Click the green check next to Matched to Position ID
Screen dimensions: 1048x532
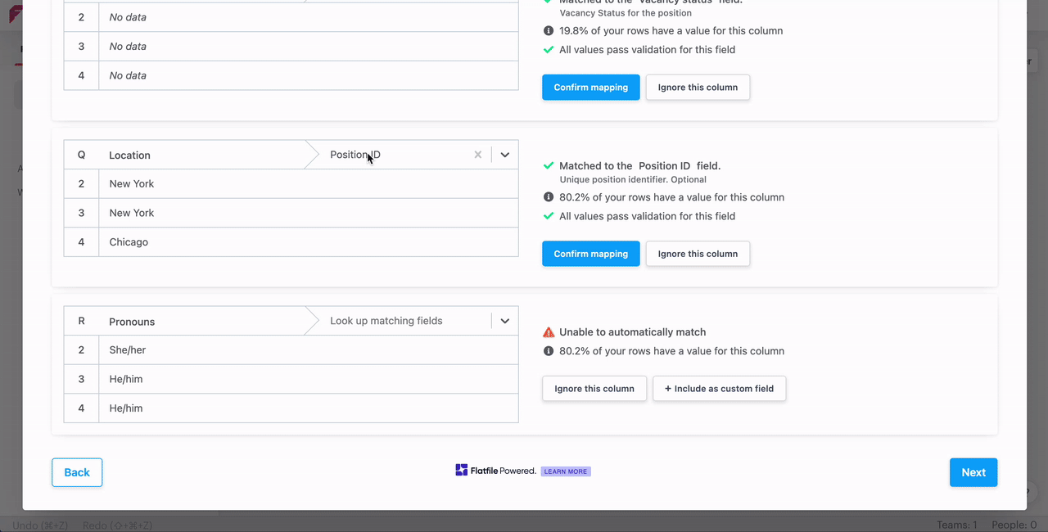(549, 166)
